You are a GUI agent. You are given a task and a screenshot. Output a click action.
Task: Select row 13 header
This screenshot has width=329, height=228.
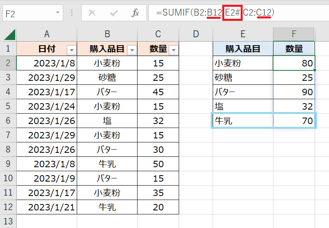(8, 221)
